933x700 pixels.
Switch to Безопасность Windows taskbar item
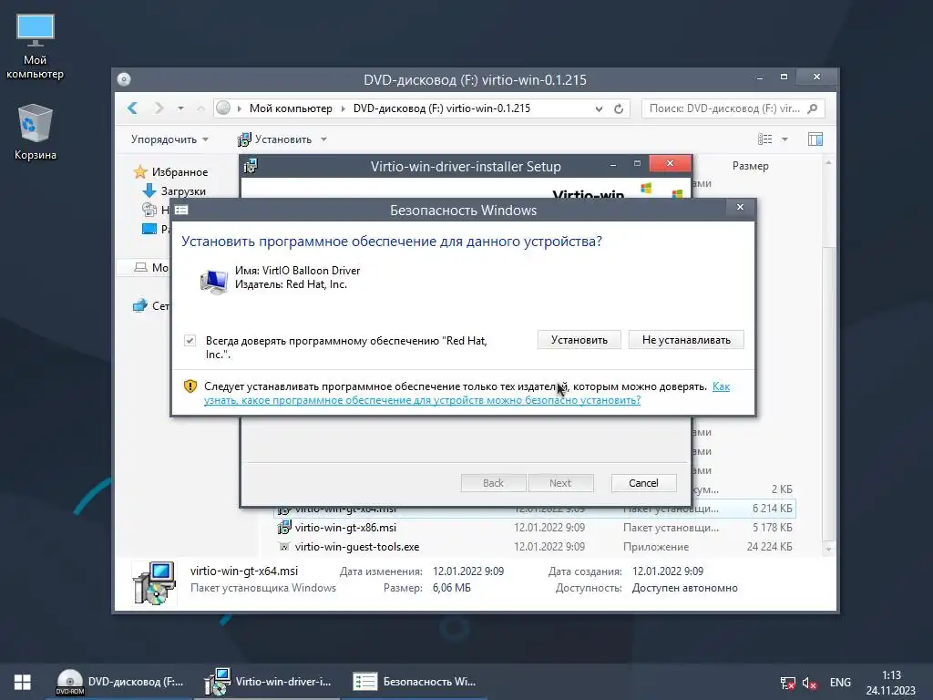(415, 682)
